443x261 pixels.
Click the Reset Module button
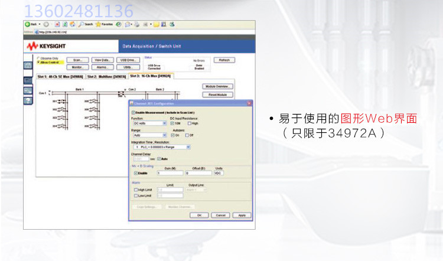(x=218, y=95)
